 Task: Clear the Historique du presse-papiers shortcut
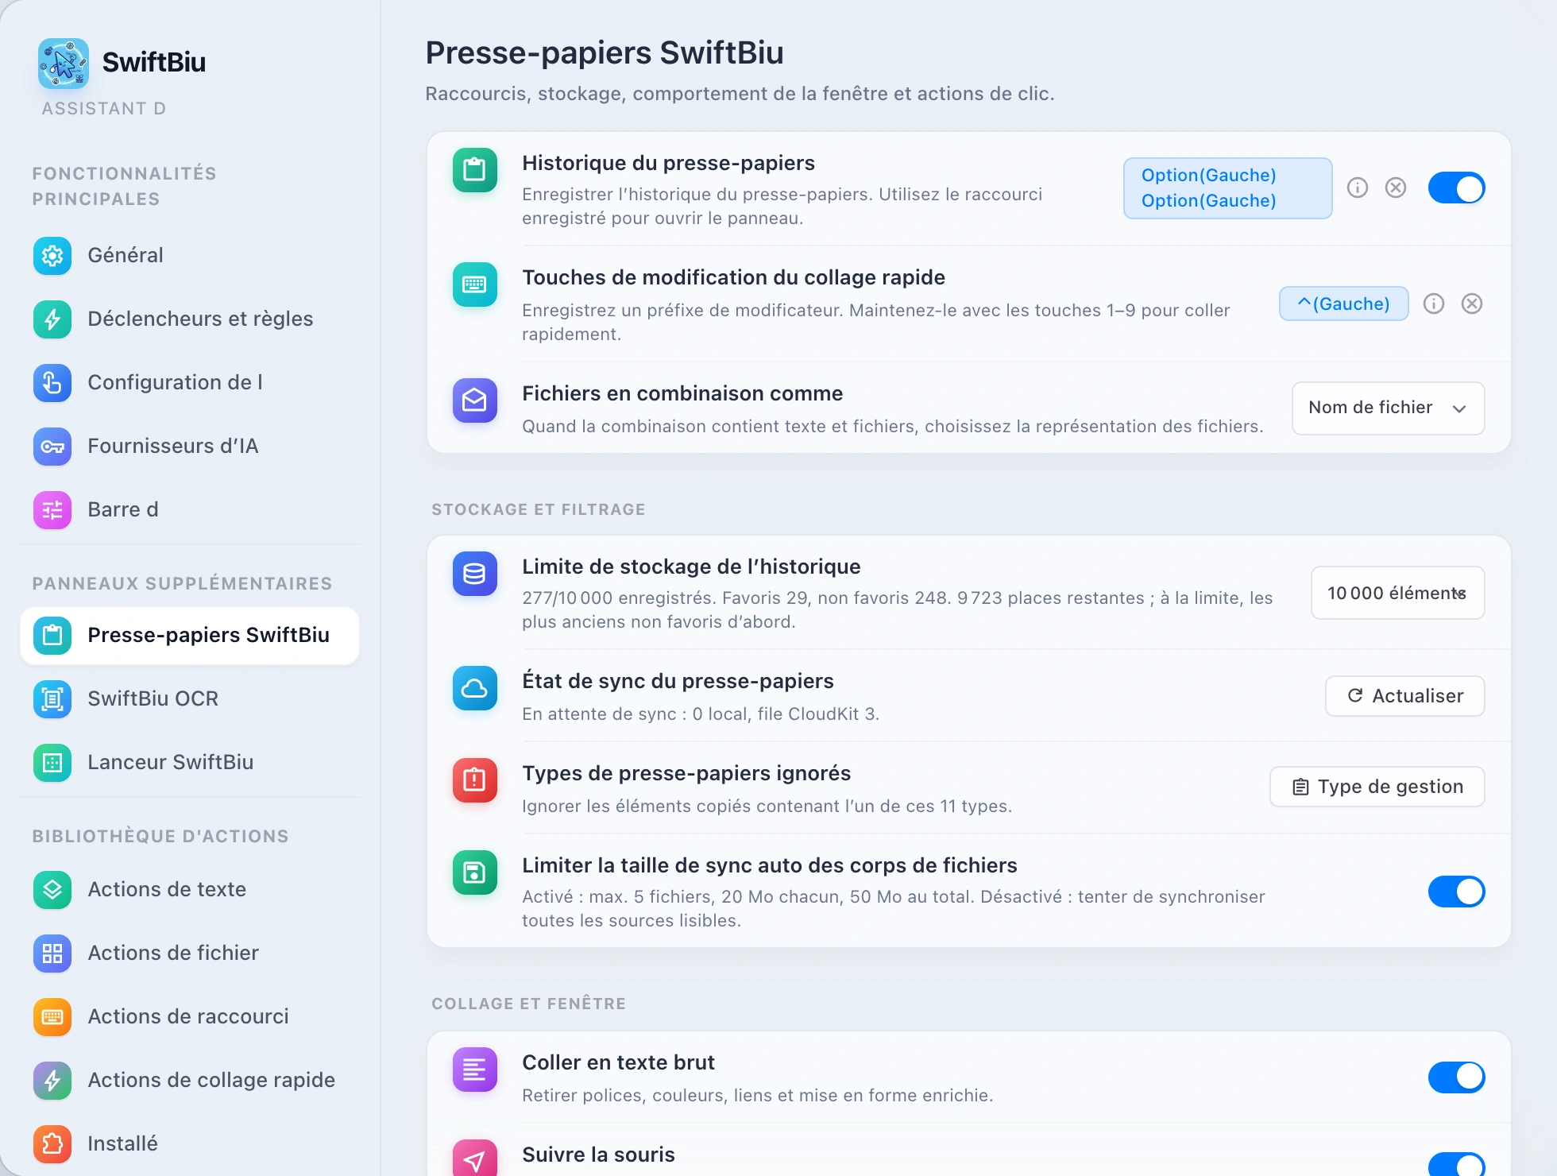pos(1396,188)
